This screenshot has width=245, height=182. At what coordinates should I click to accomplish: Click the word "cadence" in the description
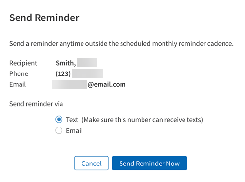coord(221,44)
